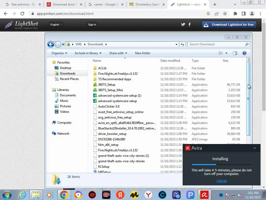266x200 pixels.
Task: Toggle the preview pane icon
Action: (x=235, y=53)
